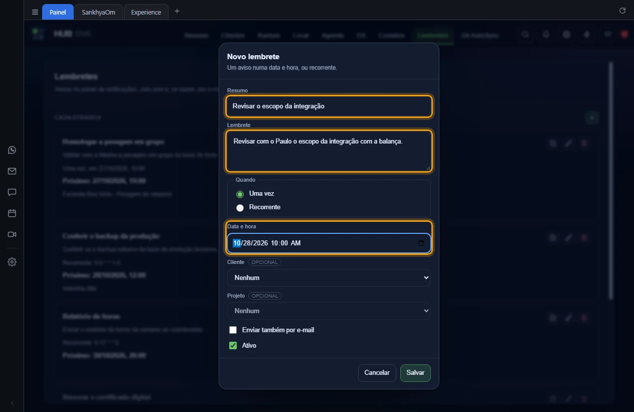Click into the Lembrete text area

(x=329, y=151)
